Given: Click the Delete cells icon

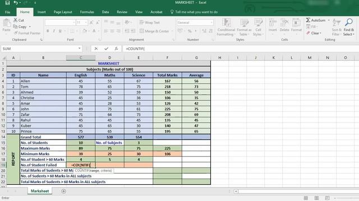Looking at the screenshot, I should pyautogui.click(x=284, y=23).
